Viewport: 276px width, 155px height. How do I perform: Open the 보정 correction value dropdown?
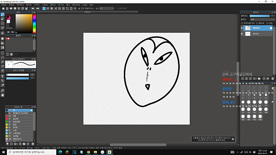click(x=107, y=8)
